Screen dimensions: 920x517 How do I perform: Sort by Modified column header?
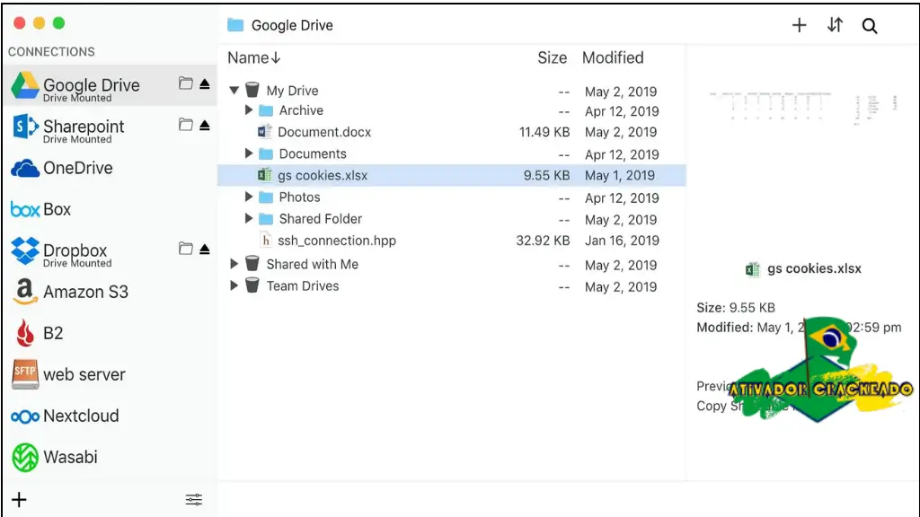(x=613, y=58)
